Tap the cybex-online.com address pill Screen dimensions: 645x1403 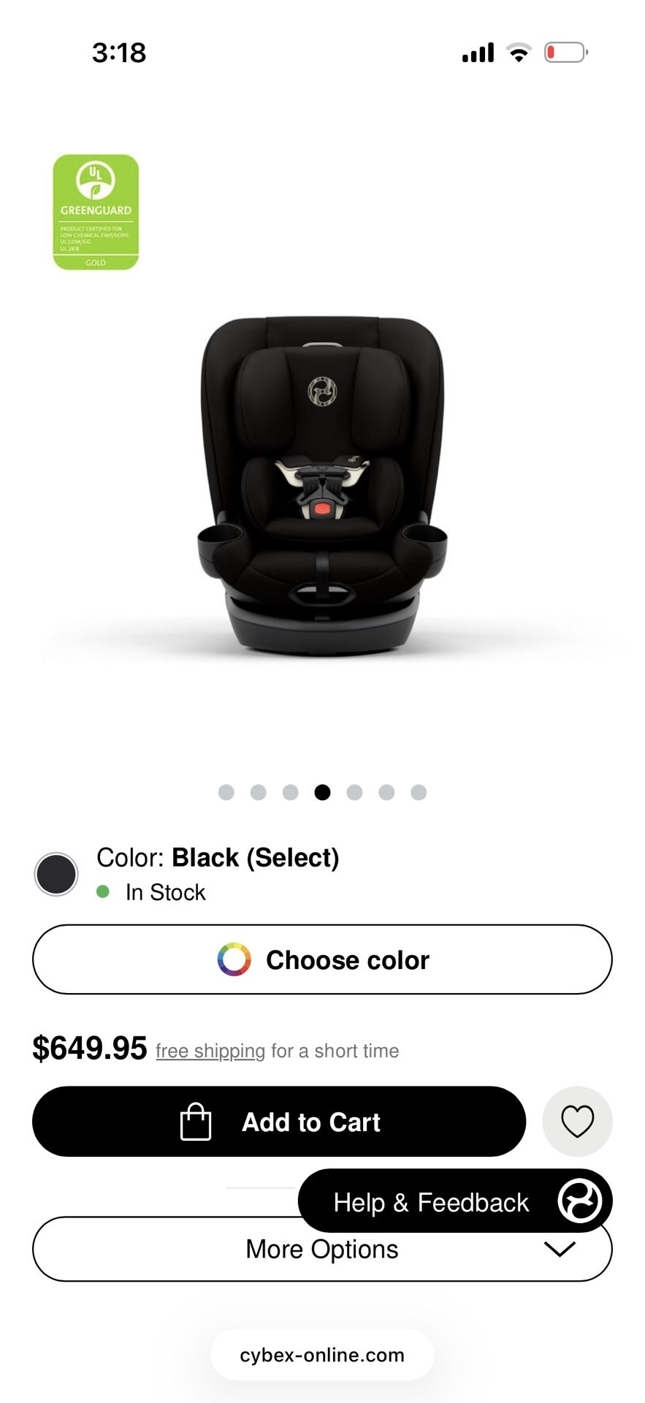coord(322,1355)
